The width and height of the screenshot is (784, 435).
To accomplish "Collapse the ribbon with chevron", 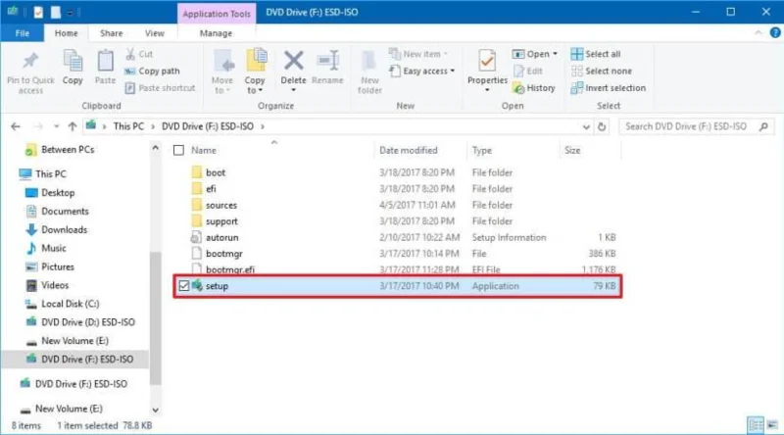I will point(759,33).
